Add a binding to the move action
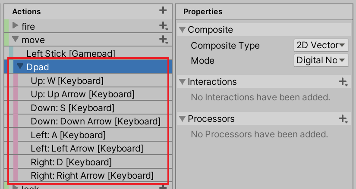 (x=163, y=40)
